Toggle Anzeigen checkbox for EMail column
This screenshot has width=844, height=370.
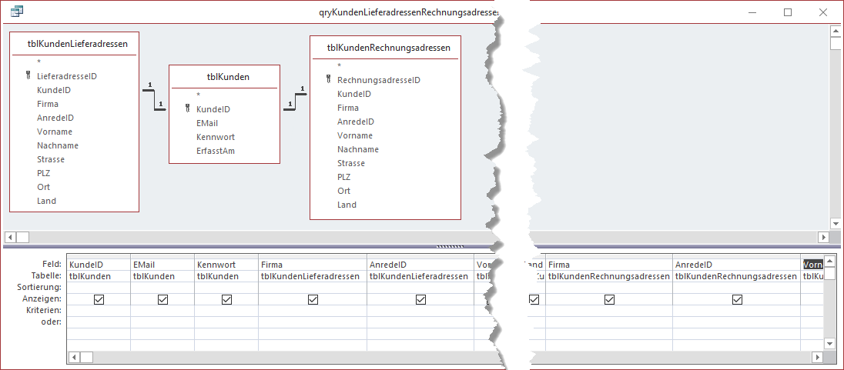(162, 300)
